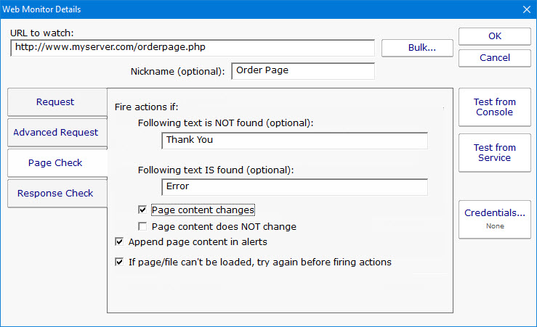Viewport: 537px width, 327px height.
Task: Switch to the Request tab
Action: 55,102
